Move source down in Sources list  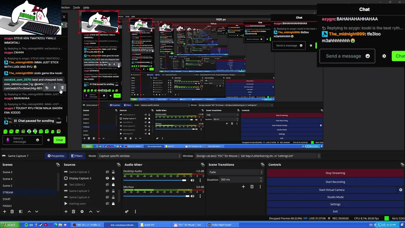pos(98,212)
